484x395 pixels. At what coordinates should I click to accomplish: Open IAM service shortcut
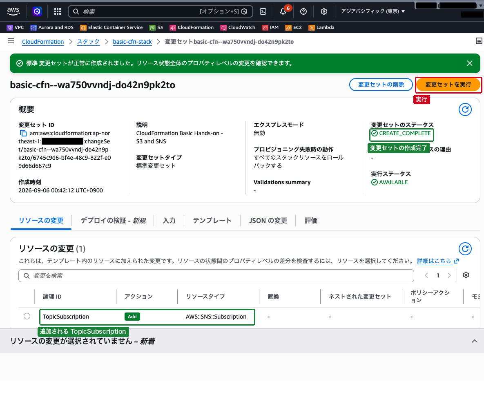pyautogui.click(x=270, y=27)
